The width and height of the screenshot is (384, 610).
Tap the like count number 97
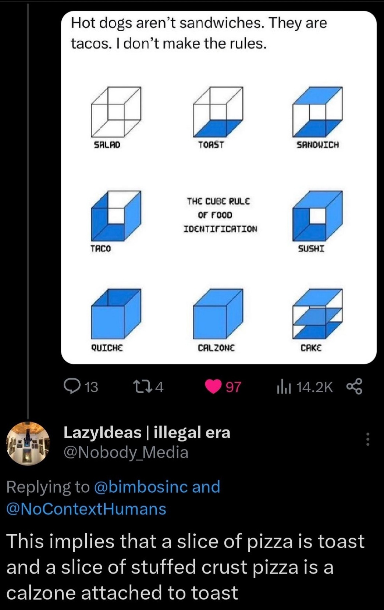[x=233, y=387]
